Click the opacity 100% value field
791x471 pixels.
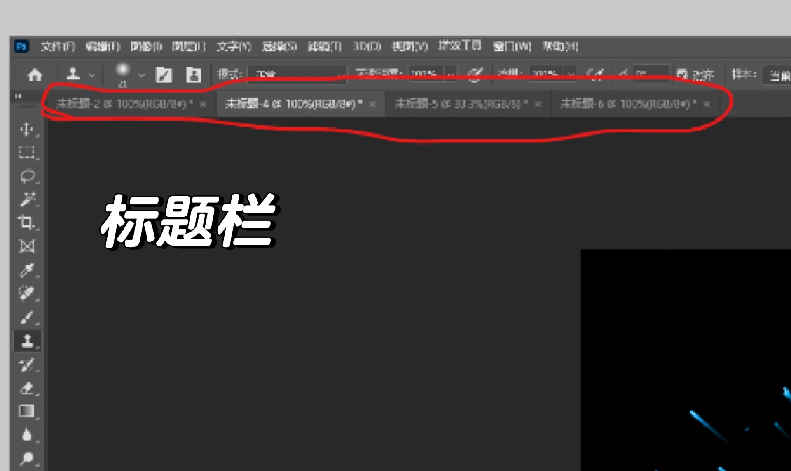pyautogui.click(x=426, y=74)
